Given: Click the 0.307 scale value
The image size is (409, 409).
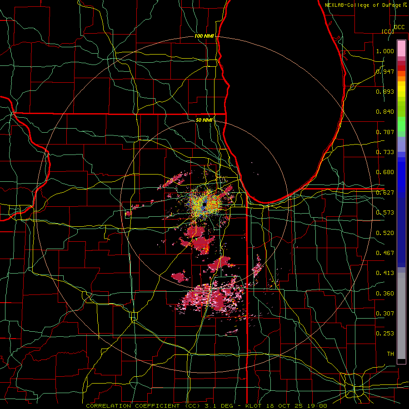Looking at the screenshot, I should click(x=385, y=314).
